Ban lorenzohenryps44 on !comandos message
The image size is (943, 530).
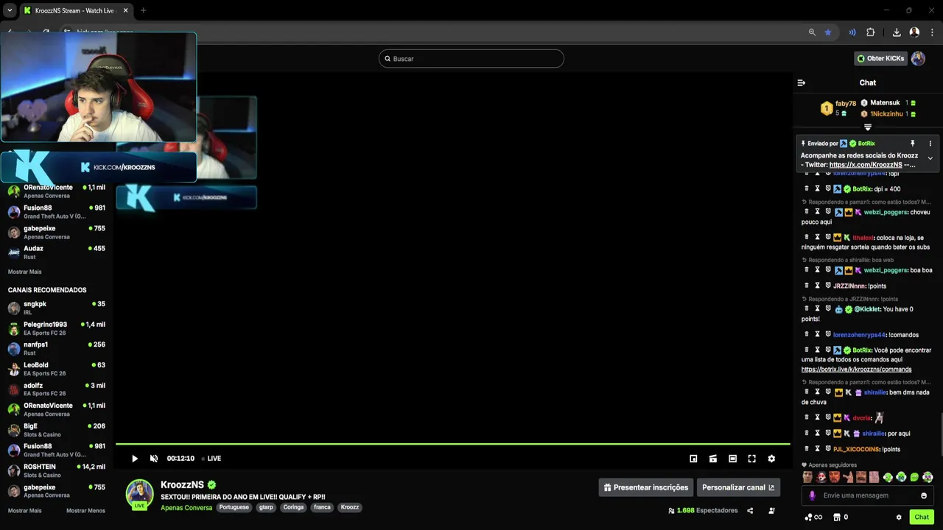pyautogui.click(x=827, y=335)
